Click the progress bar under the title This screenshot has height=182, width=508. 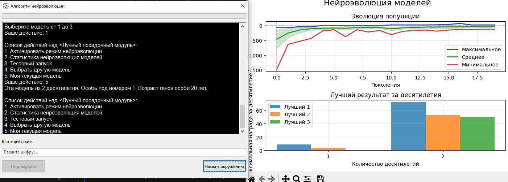(124, 16)
